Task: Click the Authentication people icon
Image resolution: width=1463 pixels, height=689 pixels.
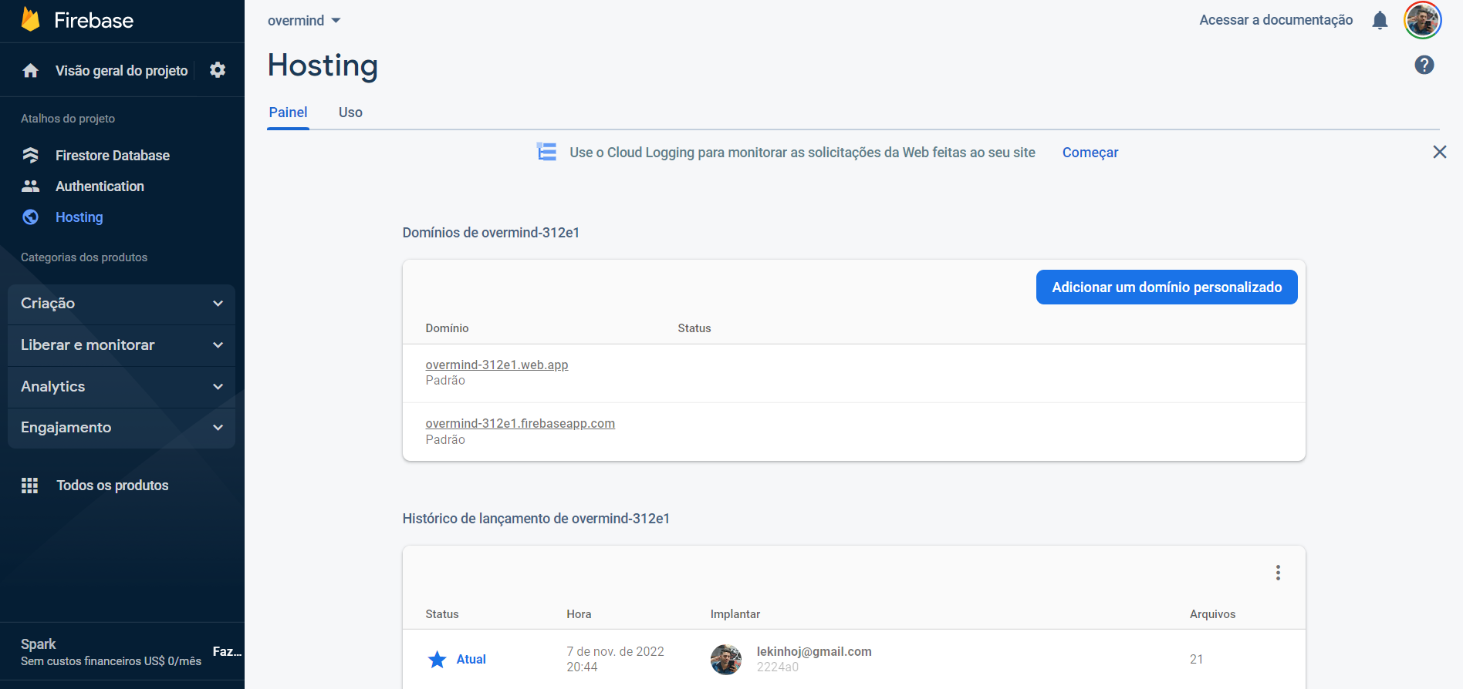Action: click(x=30, y=186)
